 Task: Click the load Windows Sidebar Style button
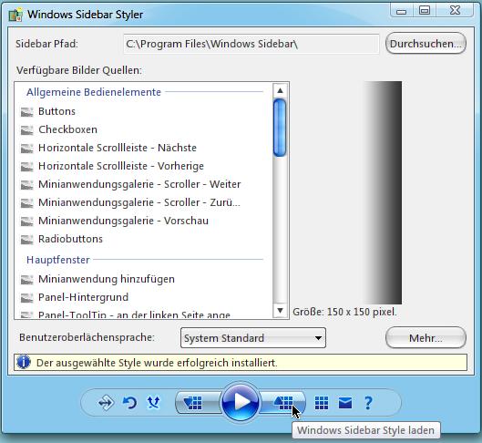click(x=283, y=402)
